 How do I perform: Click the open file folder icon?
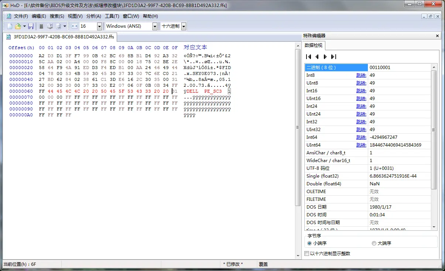pyautogui.click(x=17, y=26)
